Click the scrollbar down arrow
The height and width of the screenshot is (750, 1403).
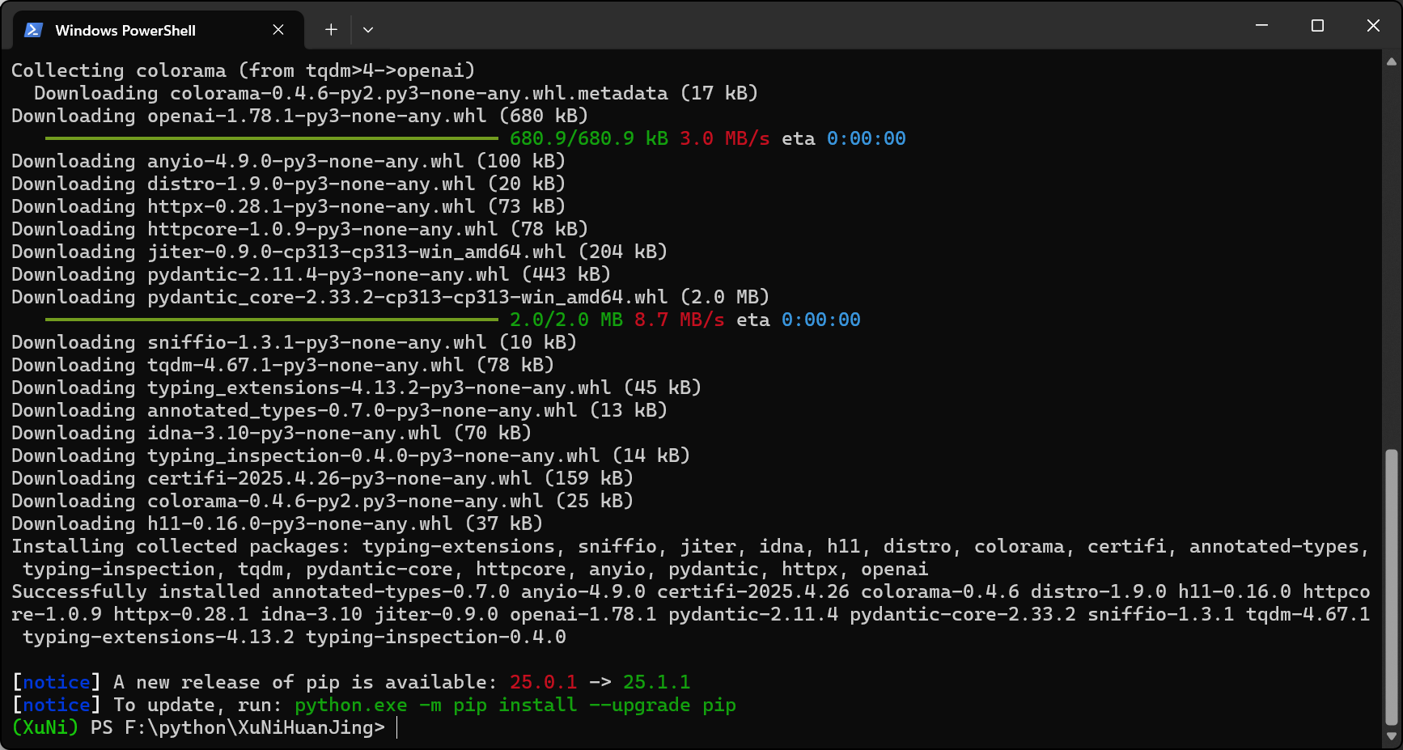[1390, 737]
